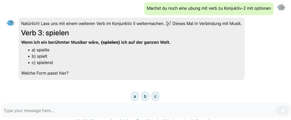Click the send paper plane icon
The height and width of the screenshot is (120, 291).
click(282, 111)
